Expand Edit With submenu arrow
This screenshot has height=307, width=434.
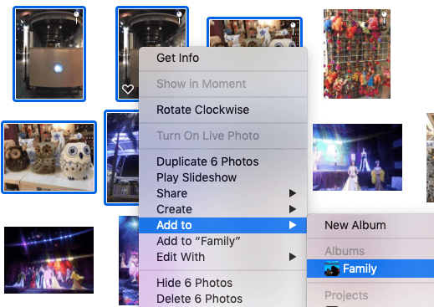click(292, 257)
